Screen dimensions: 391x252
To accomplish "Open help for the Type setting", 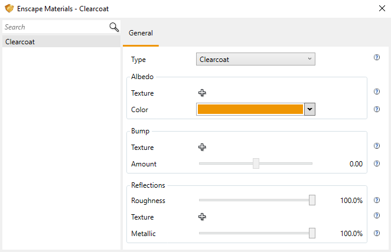I will coord(377,57).
